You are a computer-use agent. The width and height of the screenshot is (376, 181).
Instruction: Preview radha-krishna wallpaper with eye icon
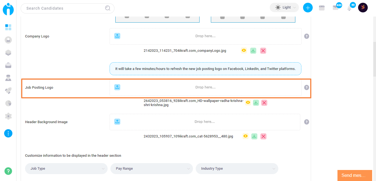pyautogui.click(x=248, y=102)
